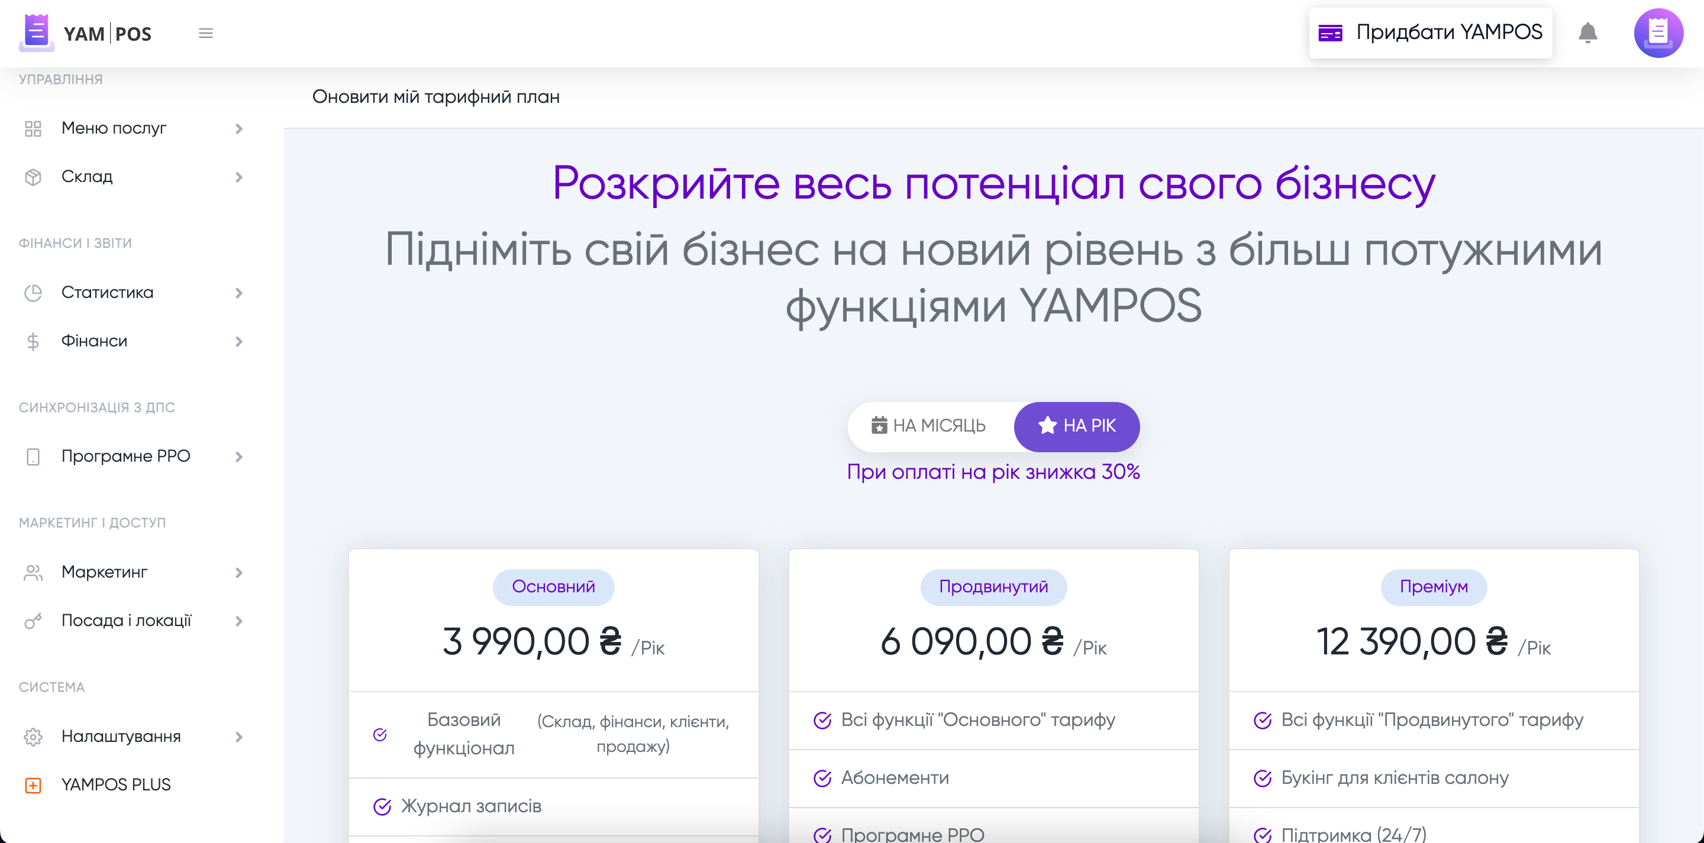Click the Статистика pie chart icon

tap(33, 293)
